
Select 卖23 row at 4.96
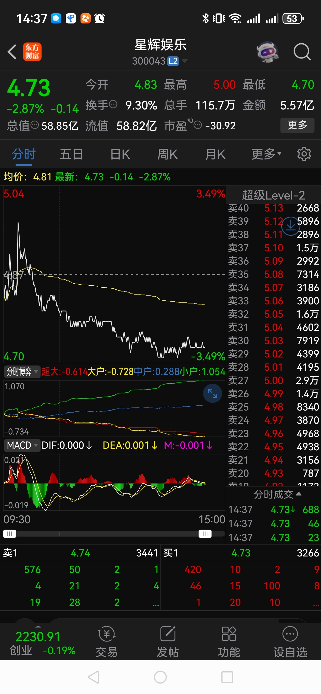273,433
